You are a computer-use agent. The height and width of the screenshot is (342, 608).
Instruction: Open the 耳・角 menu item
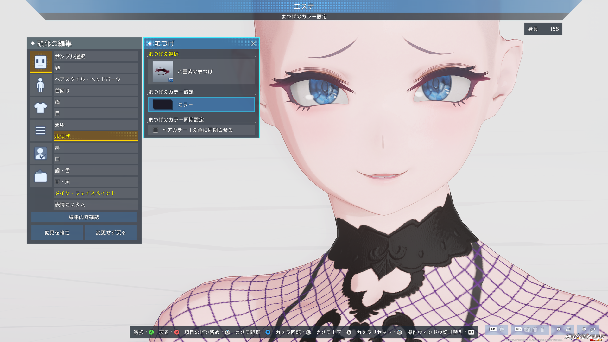coord(96,182)
